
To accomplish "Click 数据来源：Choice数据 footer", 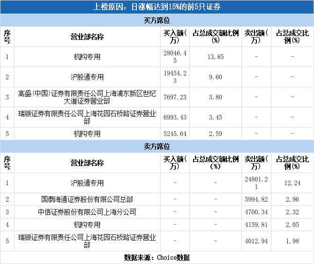I will coord(157,257).
